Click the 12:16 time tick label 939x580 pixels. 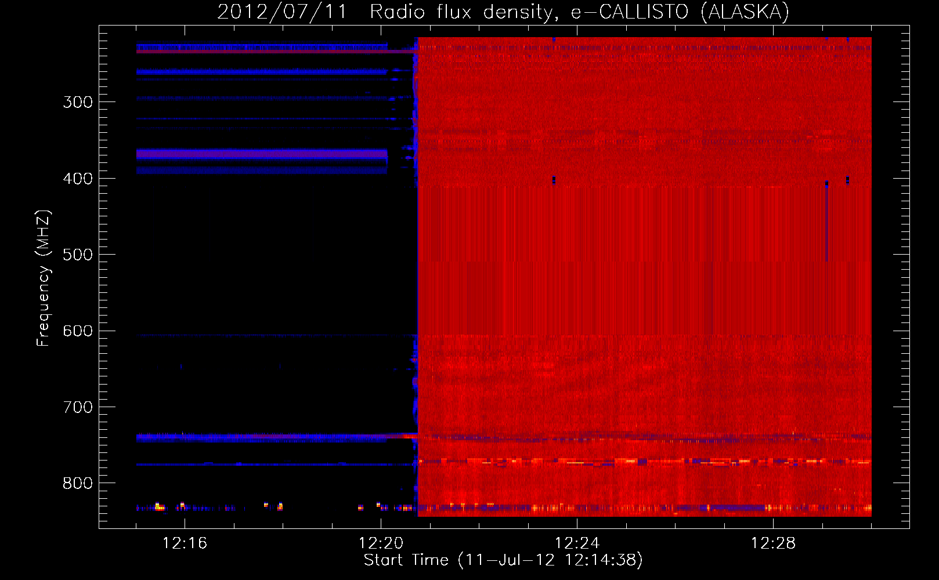[x=185, y=543]
